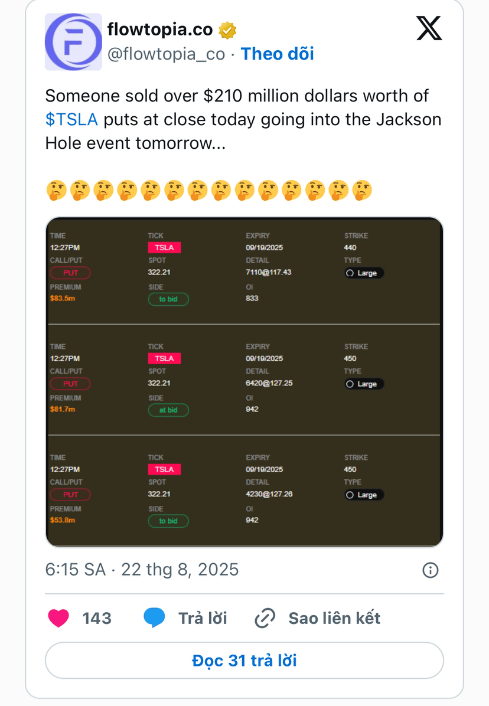Open the X logo in tweet corner

pyautogui.click(x=429, y=28)
